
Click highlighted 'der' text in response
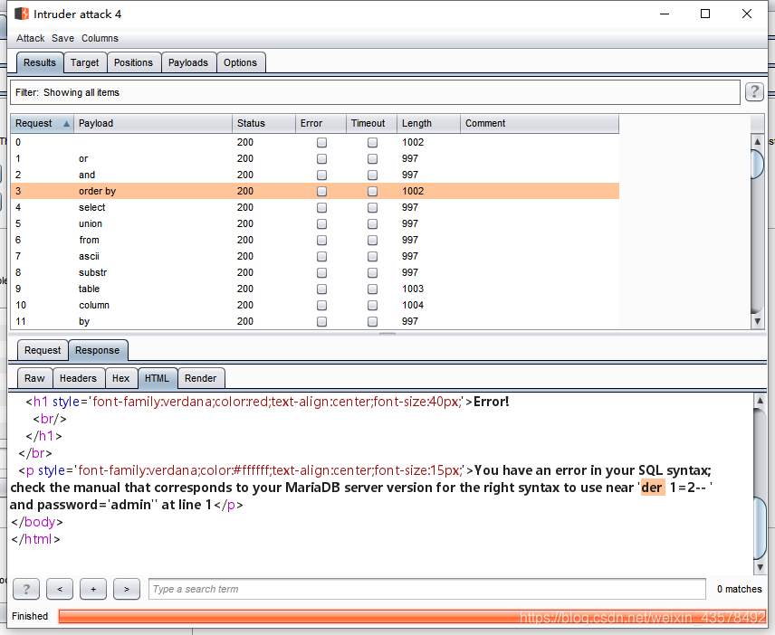653,488
